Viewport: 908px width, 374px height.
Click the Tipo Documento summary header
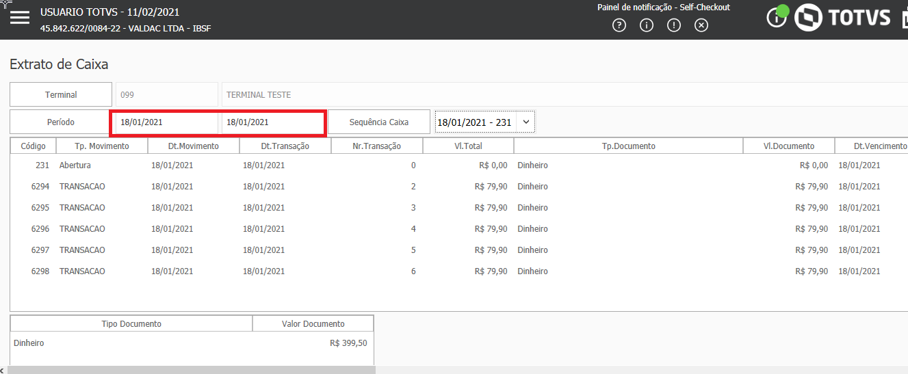pos(131,323)
